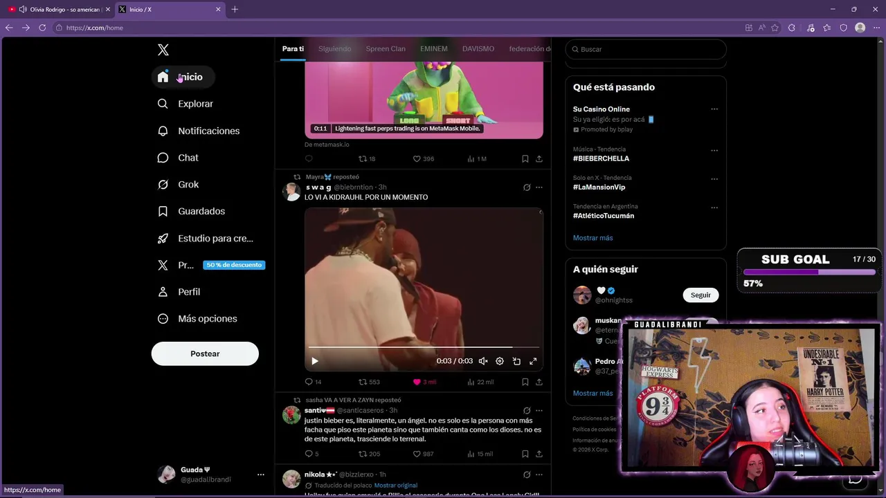The image size is (886, 498).
Task: Open #BIEBERCHELLA trend
Action: (x=601, y=158)
